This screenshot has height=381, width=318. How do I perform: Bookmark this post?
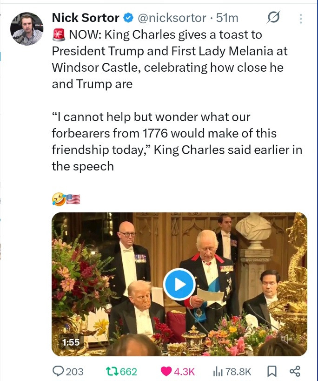[272, 371]
